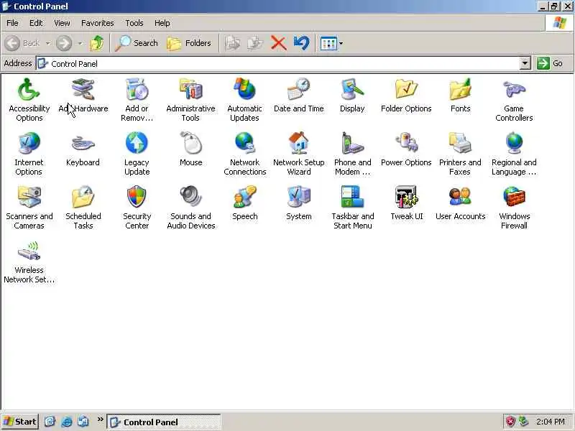Viewport: 575px width, 431px height.
Task: Click the Forward navigation arrow
Action: (64, 43)
